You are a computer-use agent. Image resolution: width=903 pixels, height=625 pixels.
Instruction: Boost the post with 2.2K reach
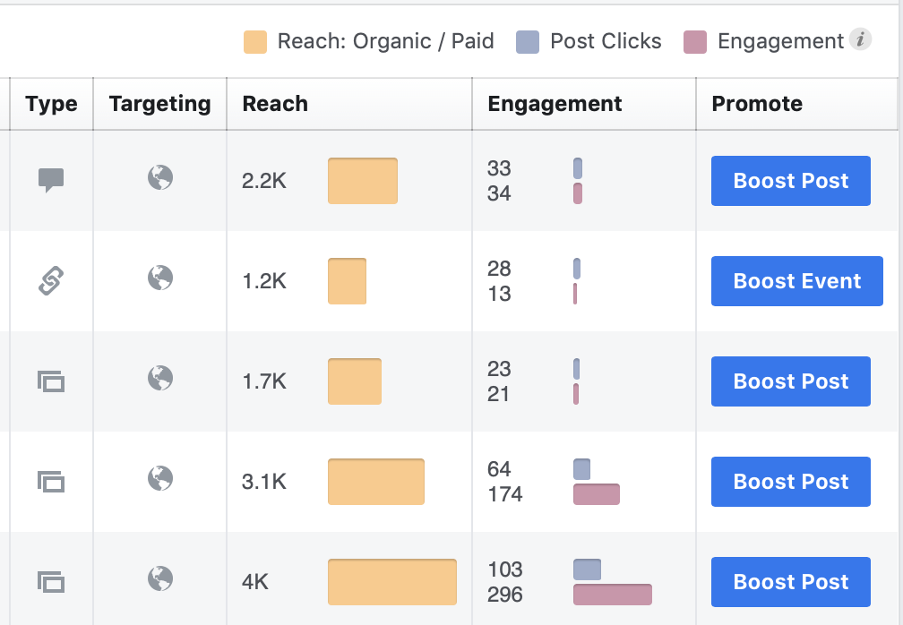790,181
